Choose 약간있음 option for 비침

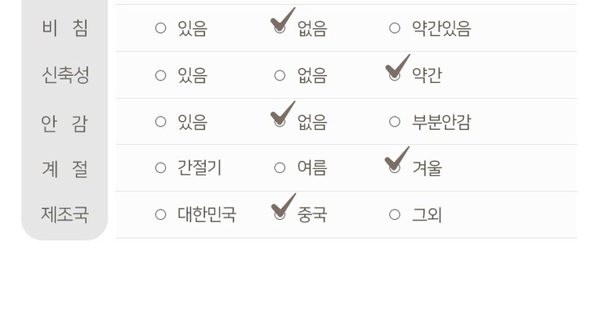pos(395,29)
